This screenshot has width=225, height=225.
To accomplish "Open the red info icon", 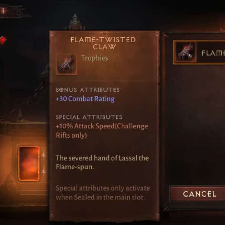I will (x=3, y=10).
